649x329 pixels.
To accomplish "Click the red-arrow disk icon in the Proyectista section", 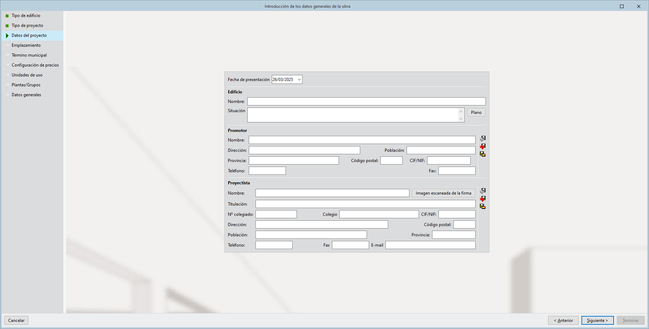I will [x=483, y=198].
